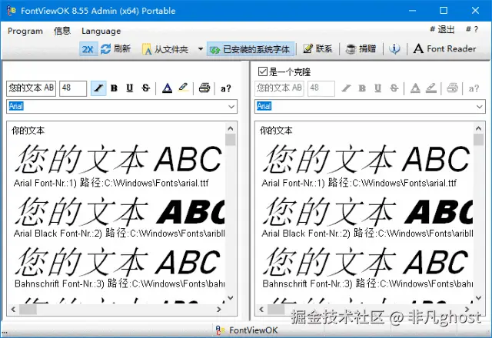This screenshot has height=338, width=492.
Task: Edit left panel sample text field
Action: coord(31,88)
